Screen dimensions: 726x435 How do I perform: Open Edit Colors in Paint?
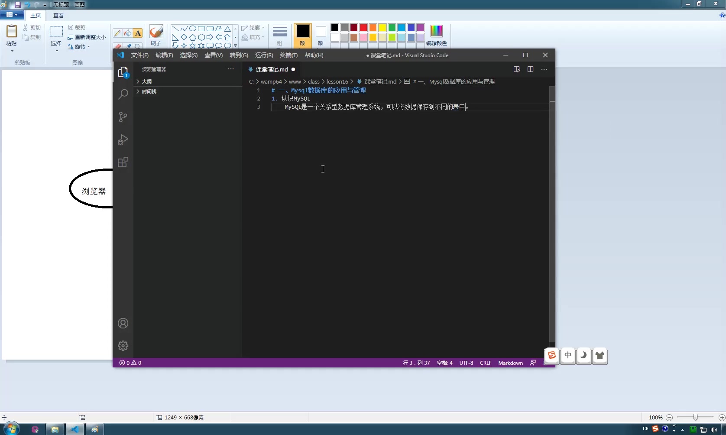436,35
